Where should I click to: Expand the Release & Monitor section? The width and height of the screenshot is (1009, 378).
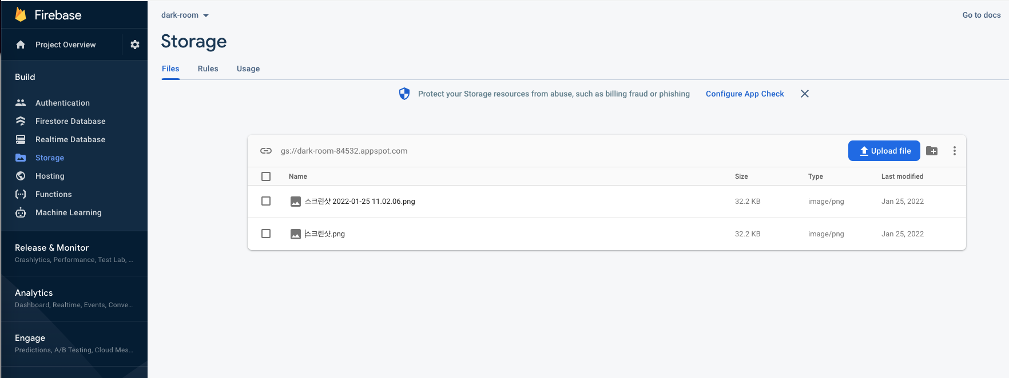coord(74,253)
